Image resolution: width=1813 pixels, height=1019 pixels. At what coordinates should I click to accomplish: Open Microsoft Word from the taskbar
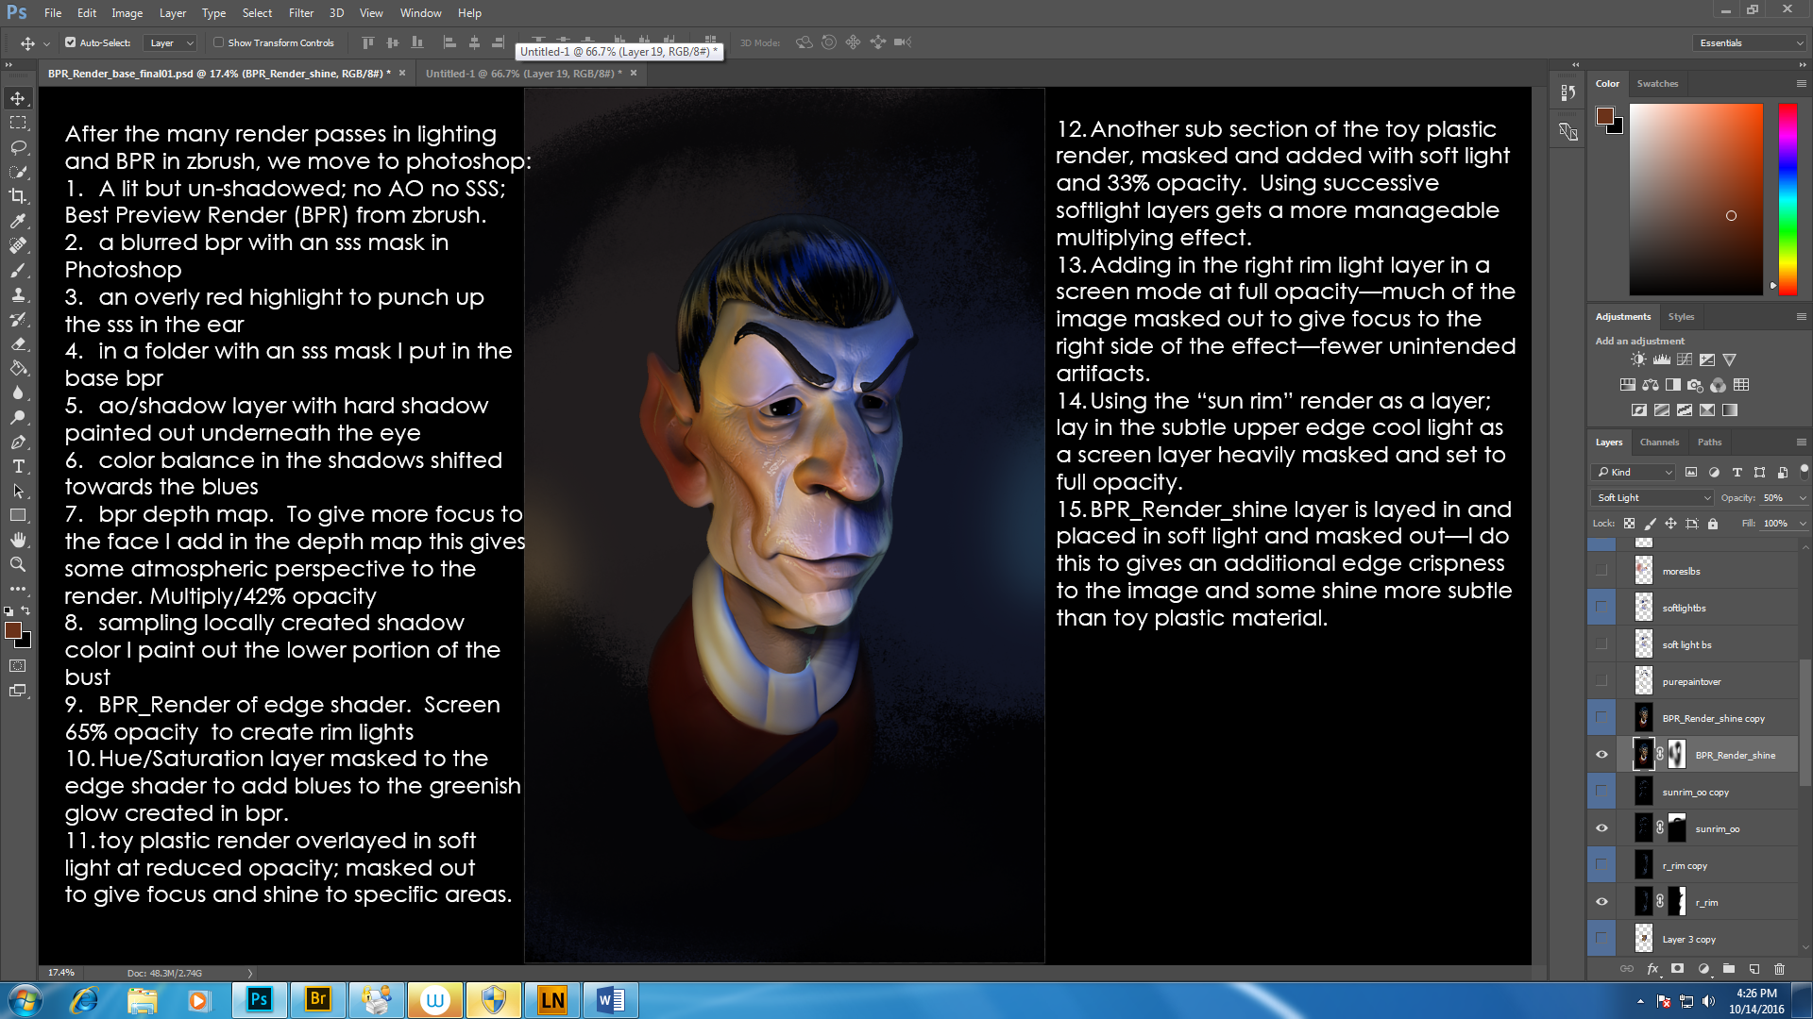click(611, 1000)
